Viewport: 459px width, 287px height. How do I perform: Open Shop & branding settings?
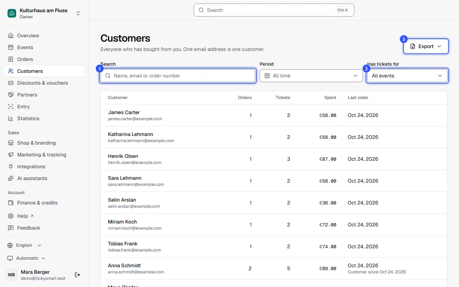(44, 143)
